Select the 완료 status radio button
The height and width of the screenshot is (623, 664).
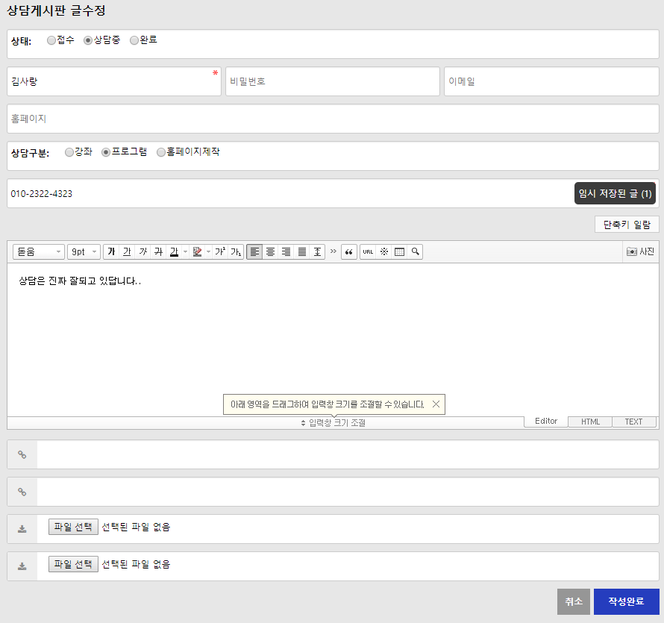134,41
